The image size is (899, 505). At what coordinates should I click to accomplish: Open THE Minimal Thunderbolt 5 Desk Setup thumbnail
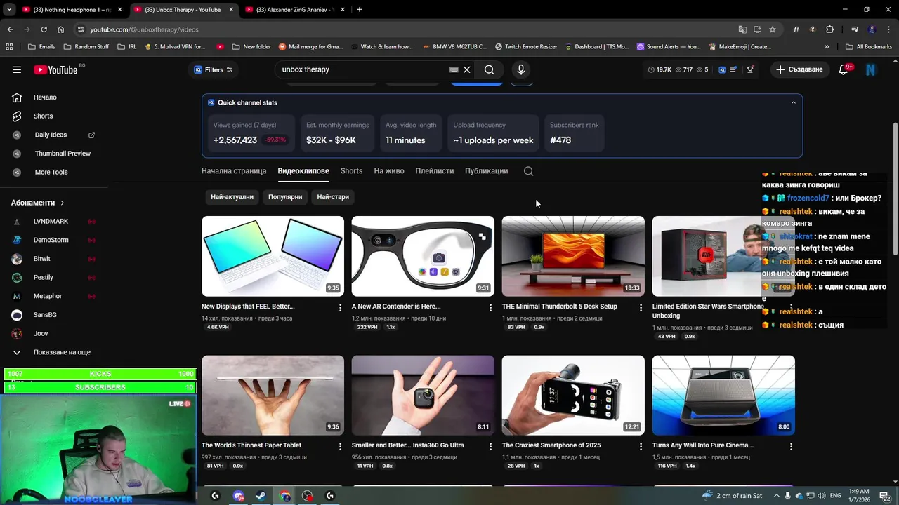573,256
